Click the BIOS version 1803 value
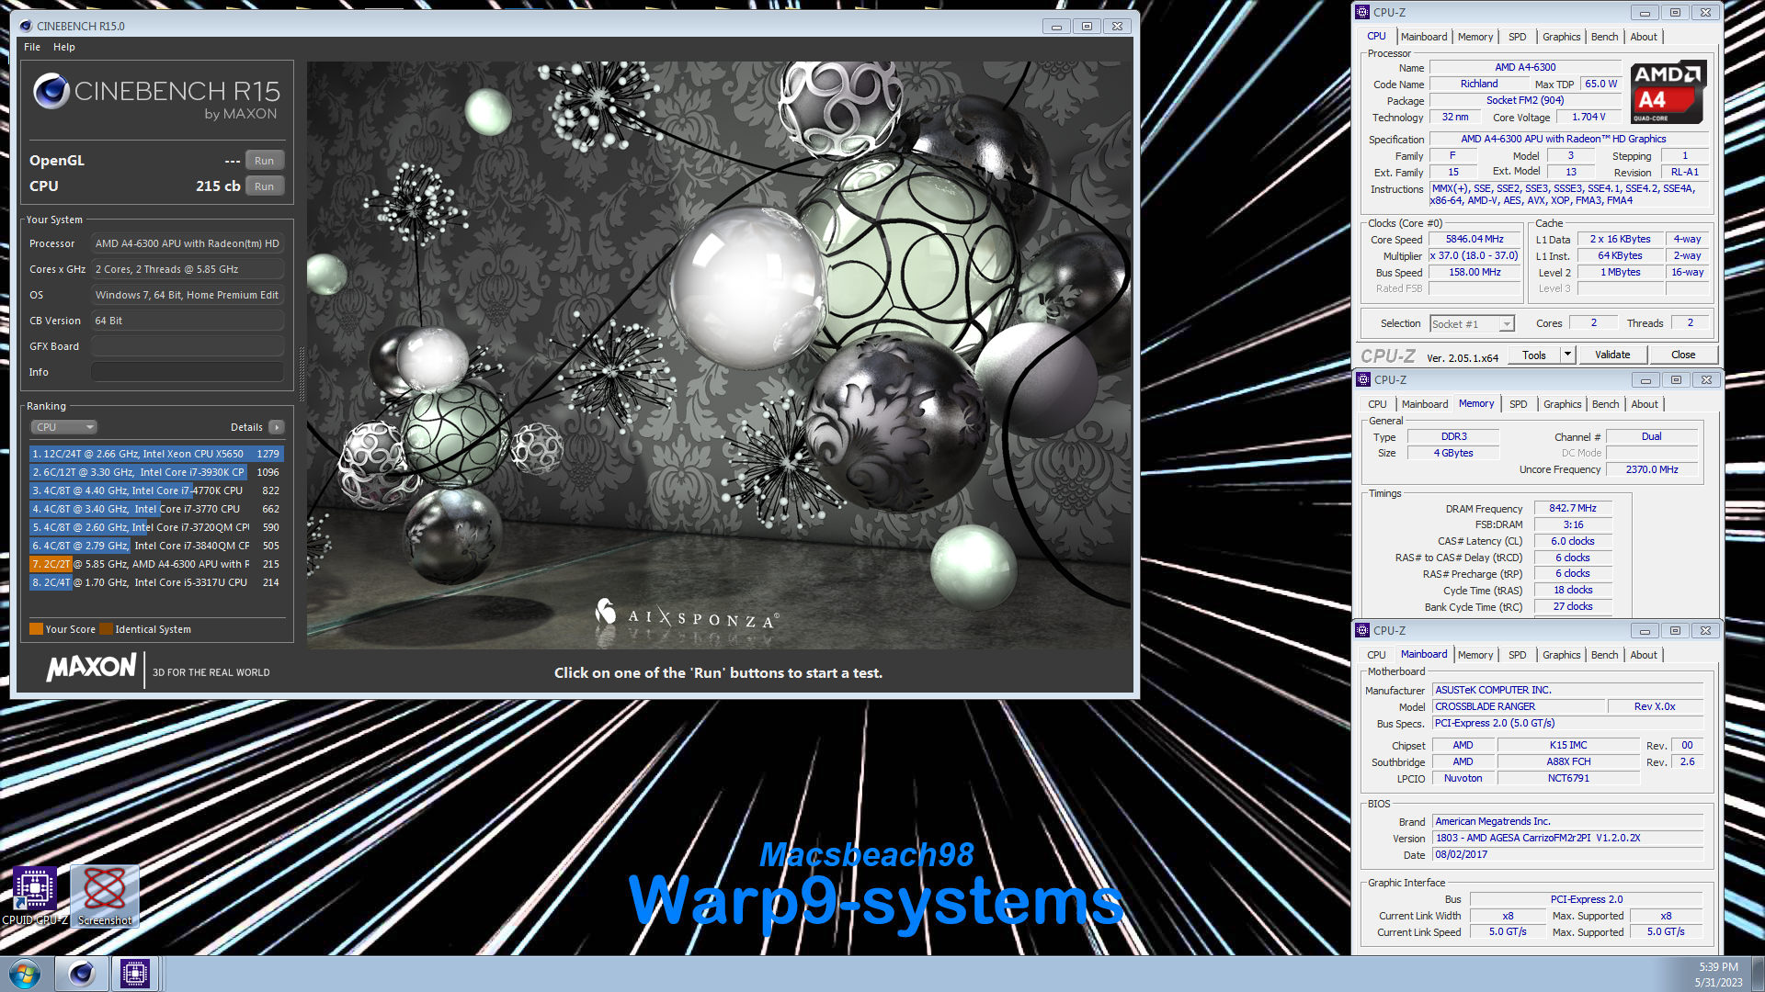This screenshot has height=992, width=1765. 1567,838
